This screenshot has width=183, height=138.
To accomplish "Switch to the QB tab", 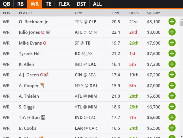I will pyautogui.click(x=7, y=4).
